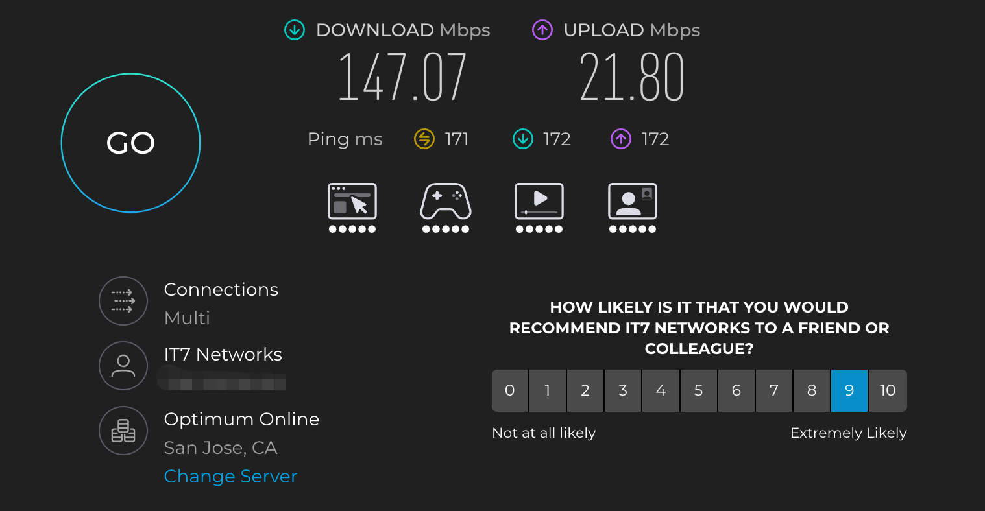Start the speed test with GO
The height and width of the screenshot is (511, 985).
pyautogui.click(x=130, y=143)
